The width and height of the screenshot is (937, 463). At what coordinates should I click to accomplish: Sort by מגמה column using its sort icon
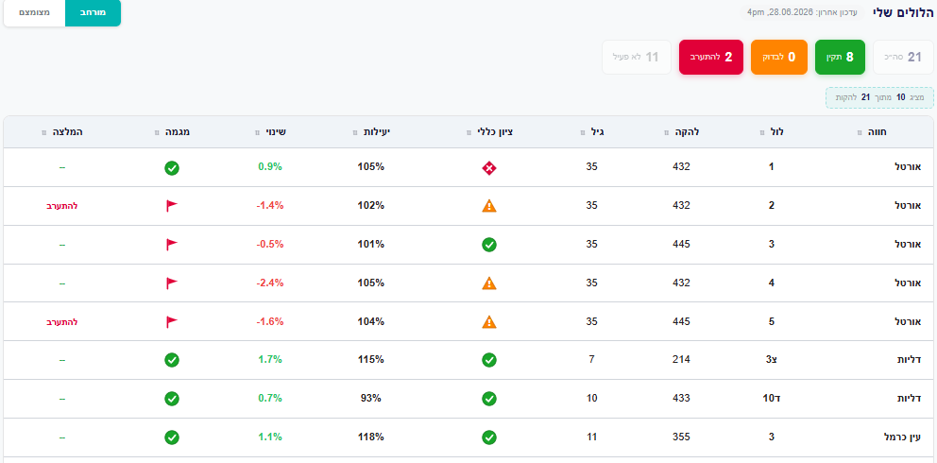click(157, 132)
